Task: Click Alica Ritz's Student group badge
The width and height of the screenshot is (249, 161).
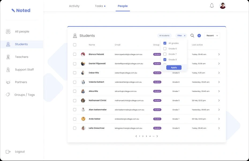Action: click(x=157, y=91)
